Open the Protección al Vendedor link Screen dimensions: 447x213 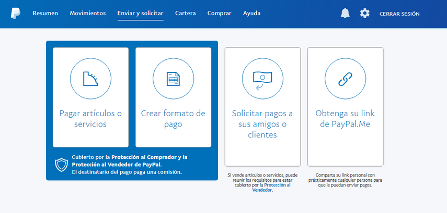pyautogui.click(x=271, y=187)
